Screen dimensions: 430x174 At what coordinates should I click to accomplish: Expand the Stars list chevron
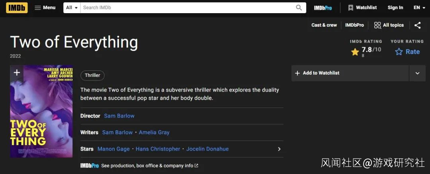279,149
